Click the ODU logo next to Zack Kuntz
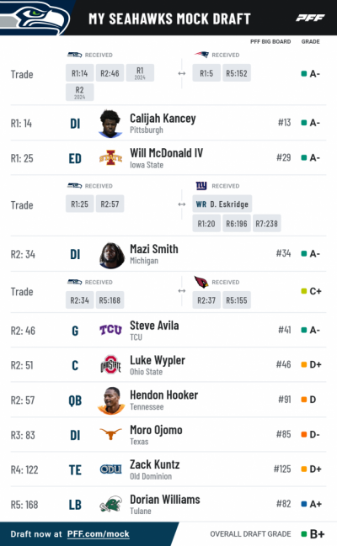This screenshot has width=337, height=546. (x=110, y=469)
